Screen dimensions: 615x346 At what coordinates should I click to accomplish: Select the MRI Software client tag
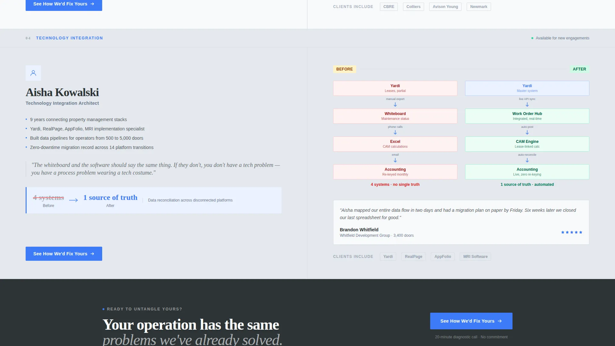pyautogui.click(x=475, y=257)
